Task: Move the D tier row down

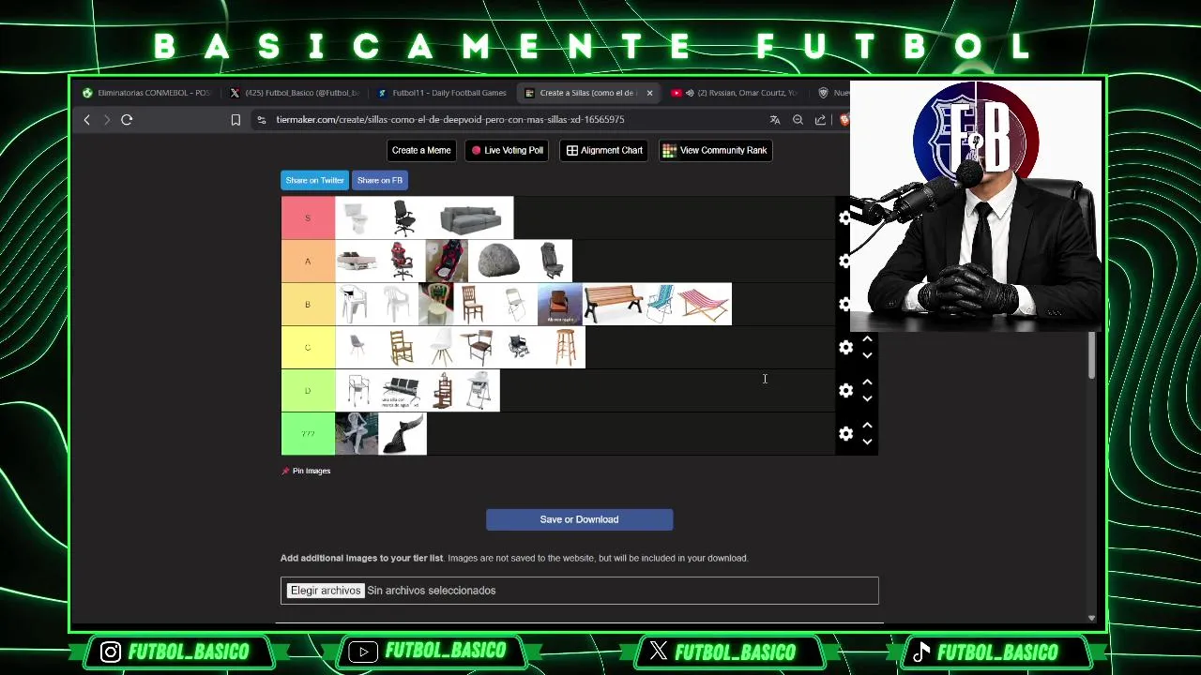Action: coord(867,398)
